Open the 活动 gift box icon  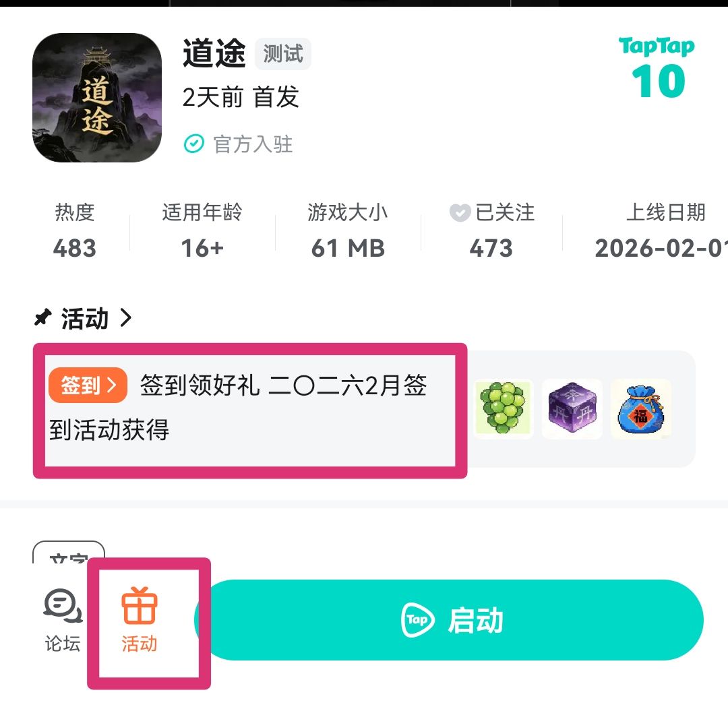click(x=140, y=605)
